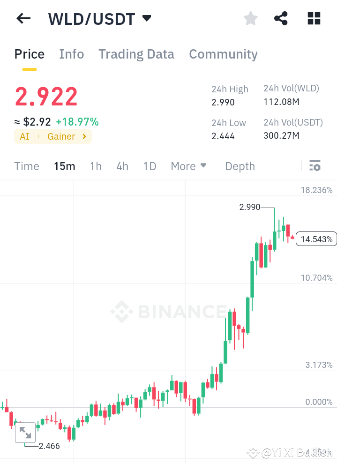Expand the chart to fullscreen

(x=25, y=433)
